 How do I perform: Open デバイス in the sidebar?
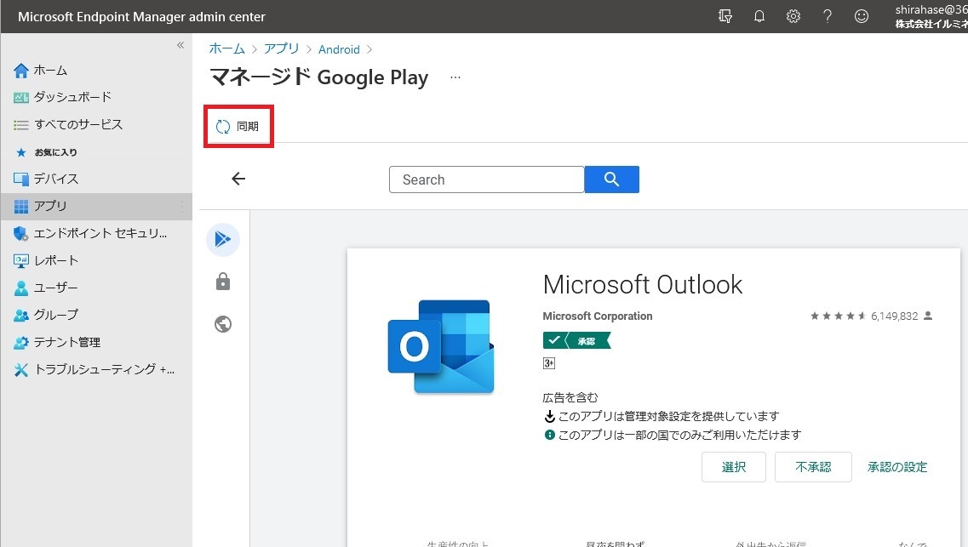96,179
